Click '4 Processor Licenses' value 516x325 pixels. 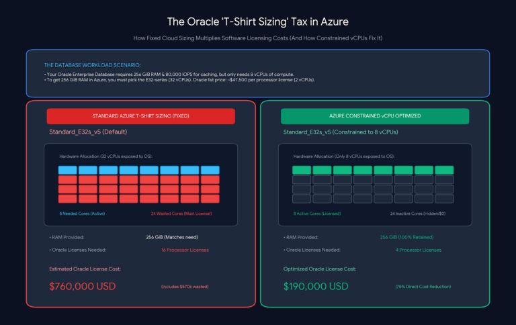click(419, 250)
